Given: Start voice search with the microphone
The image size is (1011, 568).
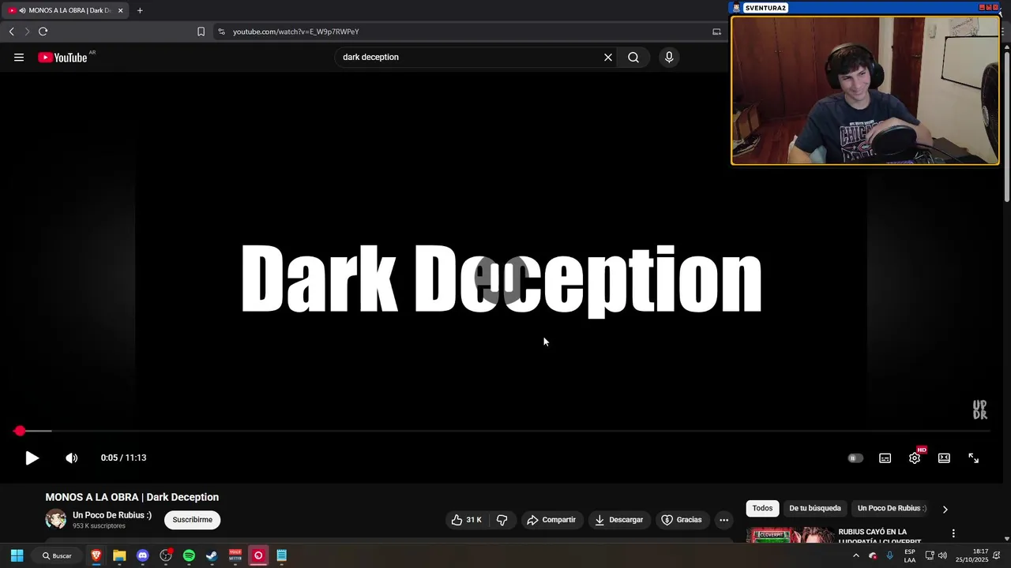Looking at the screenshot, I should point(669,57).
